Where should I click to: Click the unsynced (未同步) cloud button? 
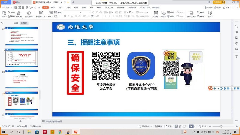point(208,7)
